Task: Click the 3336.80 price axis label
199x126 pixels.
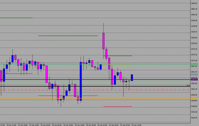Action: click(x=194, y=112)
